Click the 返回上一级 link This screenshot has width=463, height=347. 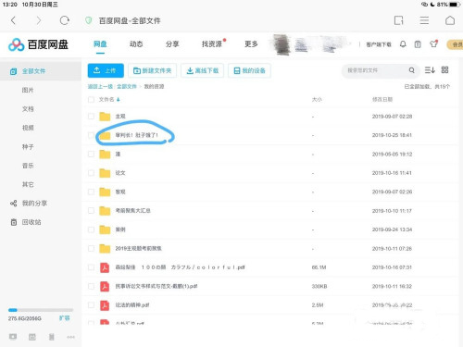pyautogui.click(x=100, y=87)
